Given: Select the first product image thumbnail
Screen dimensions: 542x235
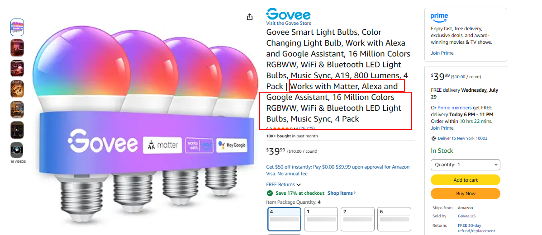Looking at the screenshot, I should [x=17, y=27].
